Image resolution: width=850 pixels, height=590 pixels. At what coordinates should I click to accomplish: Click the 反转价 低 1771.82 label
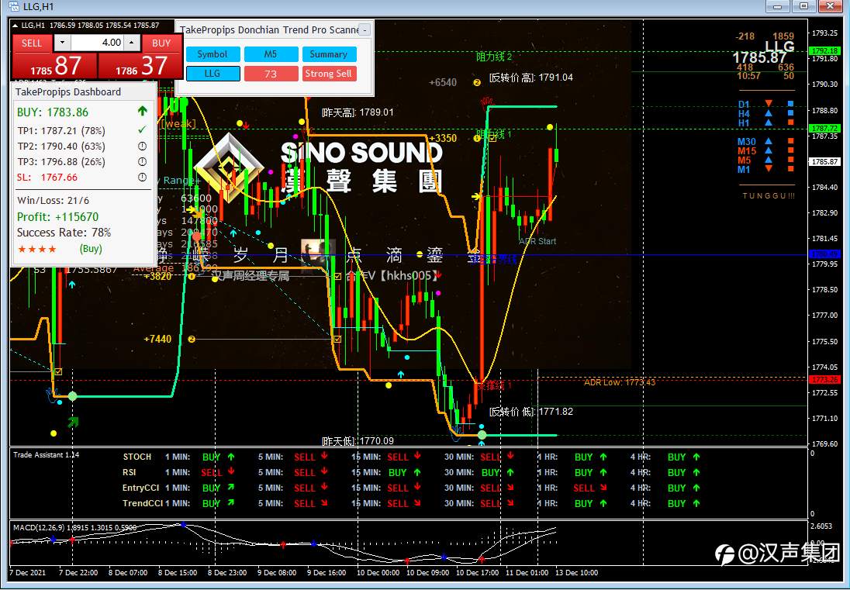(530, 412)
